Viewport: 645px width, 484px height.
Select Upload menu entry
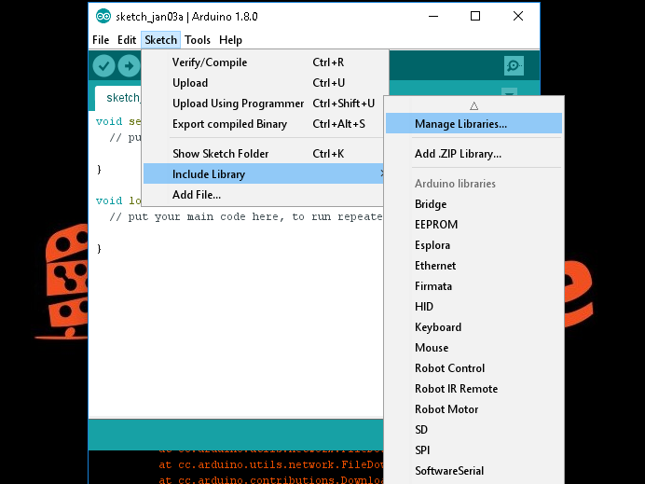(x=263, y=83)
